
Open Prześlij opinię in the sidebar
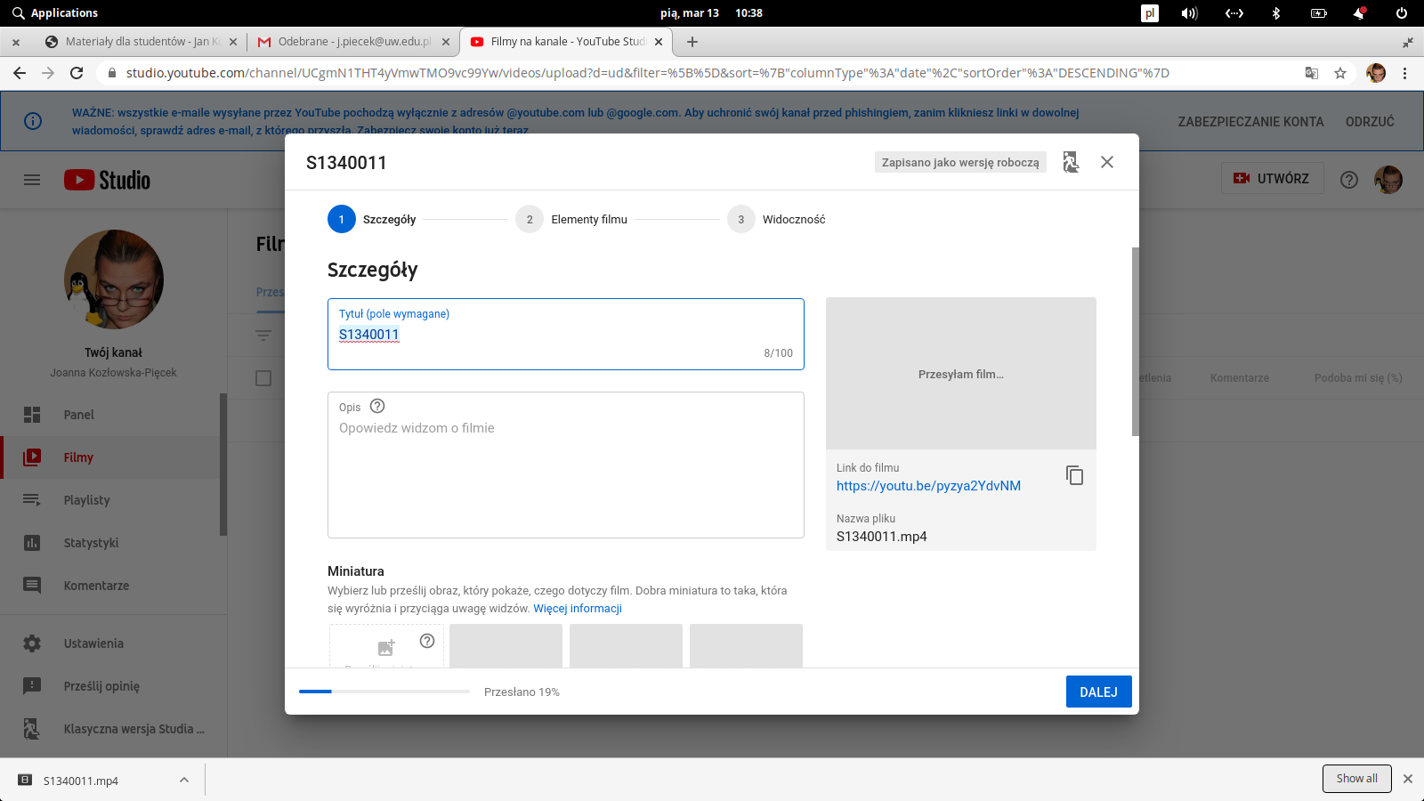coord(113,686)
